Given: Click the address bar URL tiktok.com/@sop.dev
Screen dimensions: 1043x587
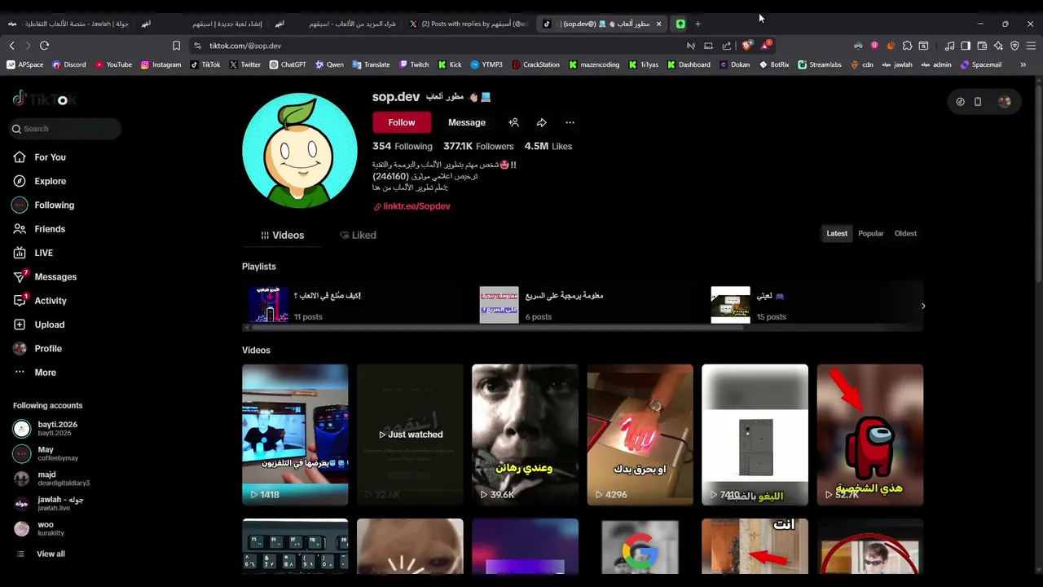Looking at the screenshot, I should [245, 46].
